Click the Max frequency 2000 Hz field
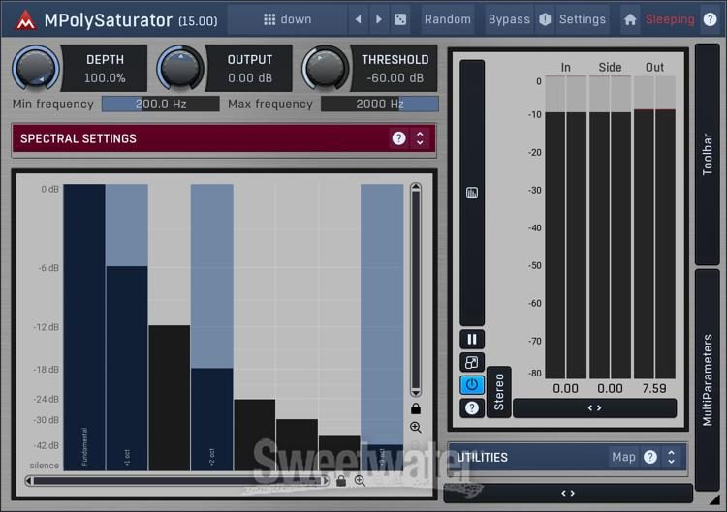 (x=380, y=105)
